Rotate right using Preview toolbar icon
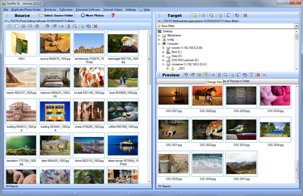Image resolution: width=303 pixels, height=196 pixels. pos(193,75)
